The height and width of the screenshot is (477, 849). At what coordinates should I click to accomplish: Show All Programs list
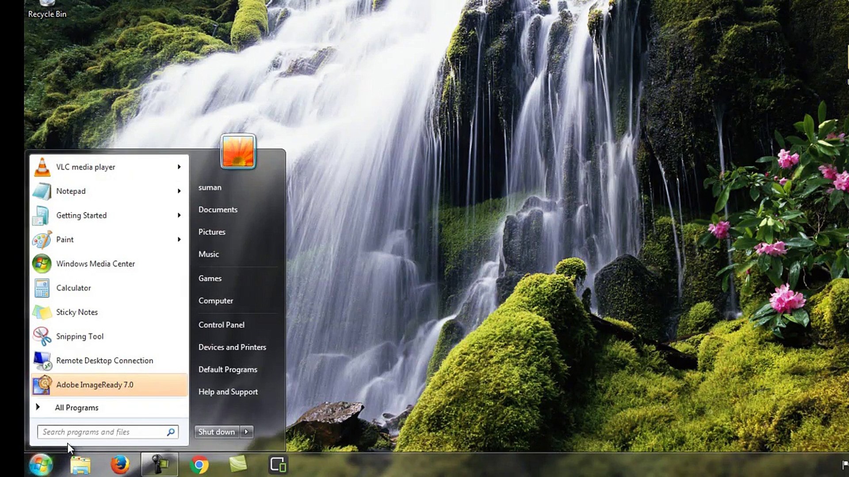76,408
